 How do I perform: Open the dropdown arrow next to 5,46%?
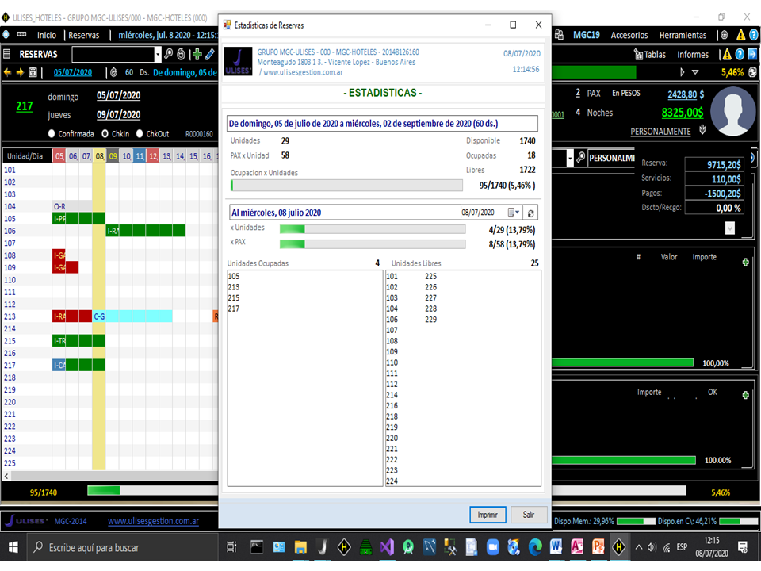[x=695, y=72]
